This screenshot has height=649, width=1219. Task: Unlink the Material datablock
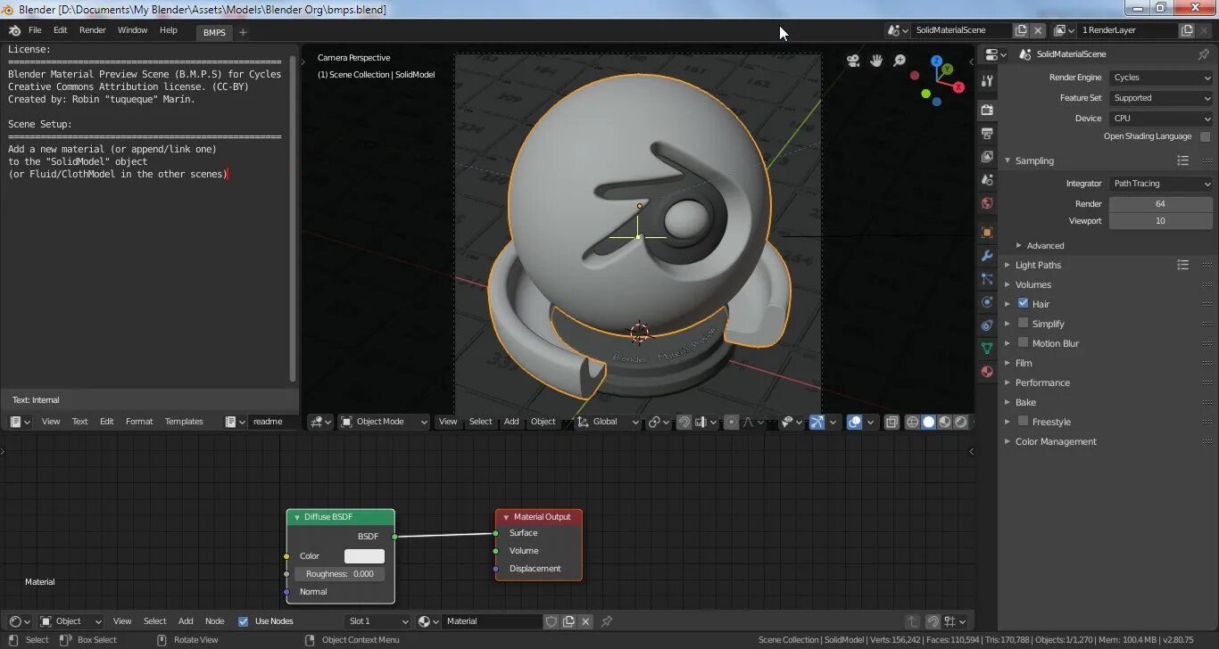585,621
